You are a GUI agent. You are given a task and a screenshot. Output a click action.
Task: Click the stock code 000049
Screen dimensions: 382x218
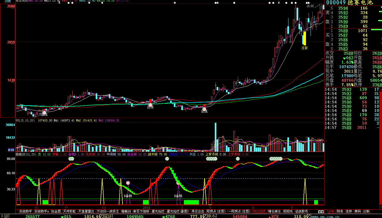[336, 3]
